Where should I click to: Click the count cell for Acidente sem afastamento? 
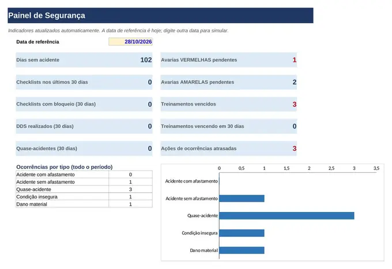pos(130,182)
